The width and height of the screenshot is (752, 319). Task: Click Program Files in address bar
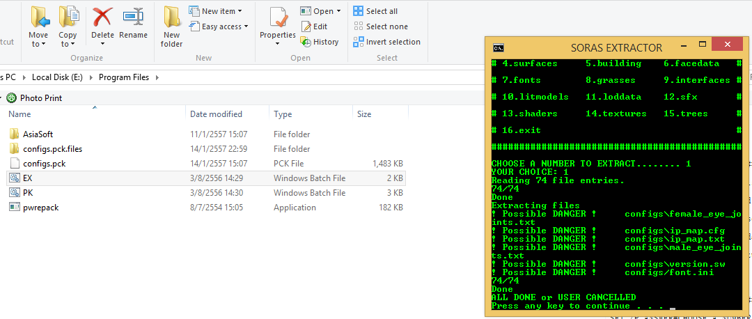[124, 77]
